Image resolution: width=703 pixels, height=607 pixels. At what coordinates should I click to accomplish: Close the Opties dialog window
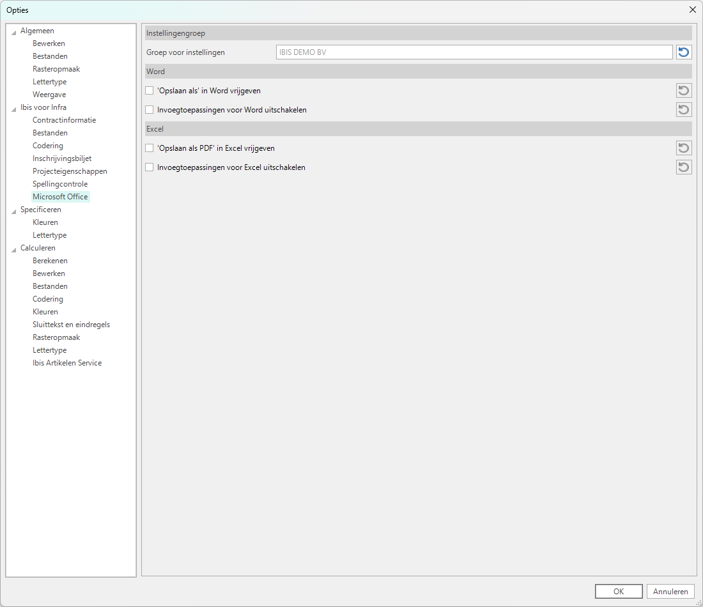(692, 10)
